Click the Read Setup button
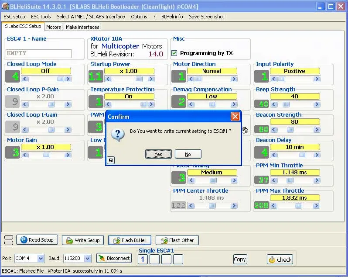348x277 pixels. (37, 240)
